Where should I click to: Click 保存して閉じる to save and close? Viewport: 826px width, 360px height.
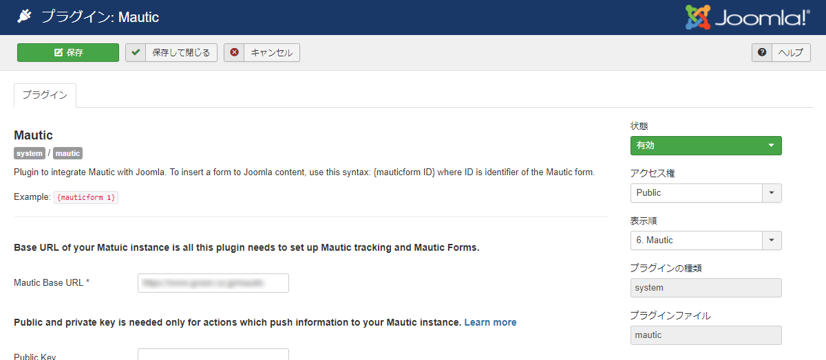[171, 52]
